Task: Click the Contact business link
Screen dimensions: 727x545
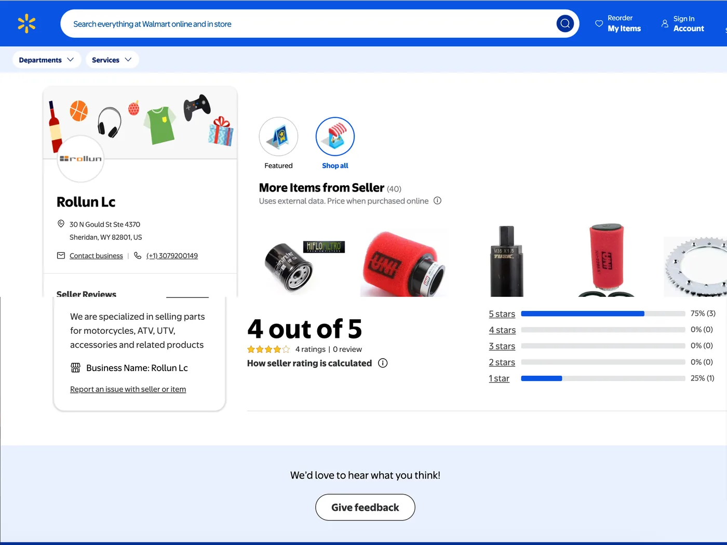Action: coord(96,256)
